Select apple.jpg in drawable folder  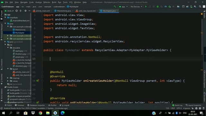20,51
